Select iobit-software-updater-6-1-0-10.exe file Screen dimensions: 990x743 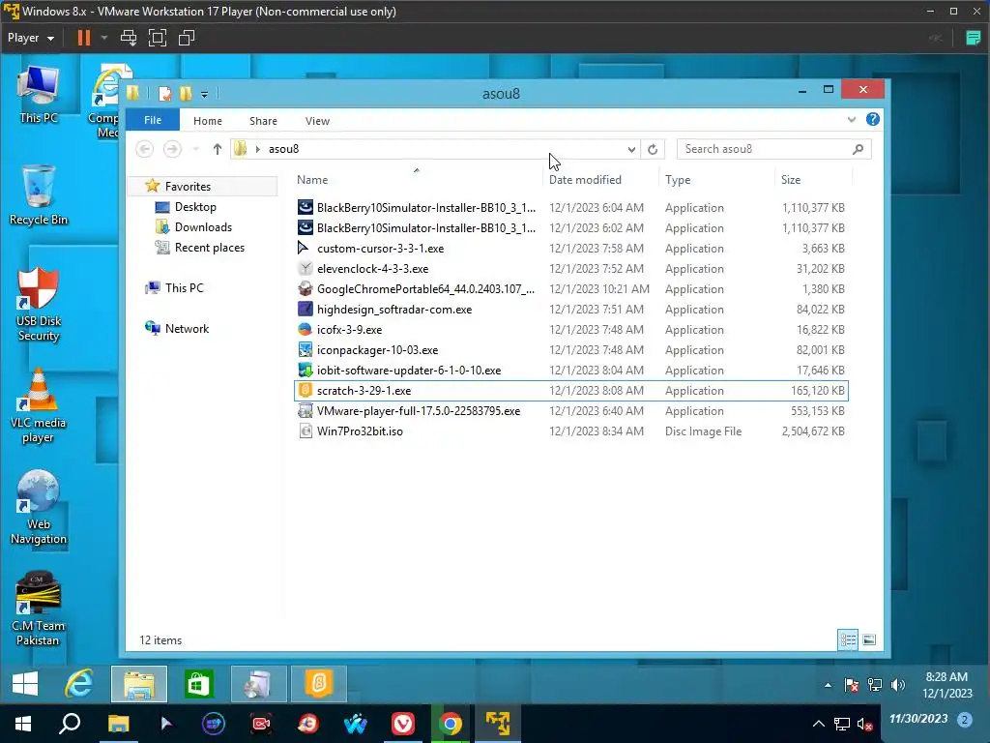coord(571,371)
